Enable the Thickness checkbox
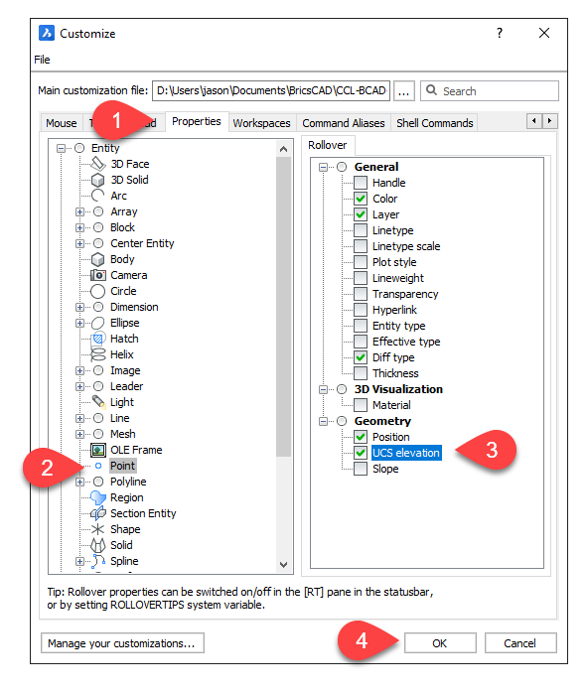 point(361,373)
